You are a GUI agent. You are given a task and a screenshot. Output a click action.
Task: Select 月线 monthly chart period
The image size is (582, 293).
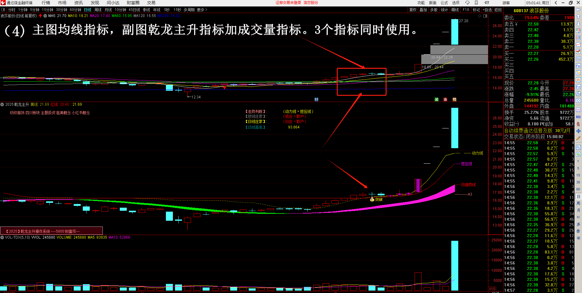click(108, 10)
